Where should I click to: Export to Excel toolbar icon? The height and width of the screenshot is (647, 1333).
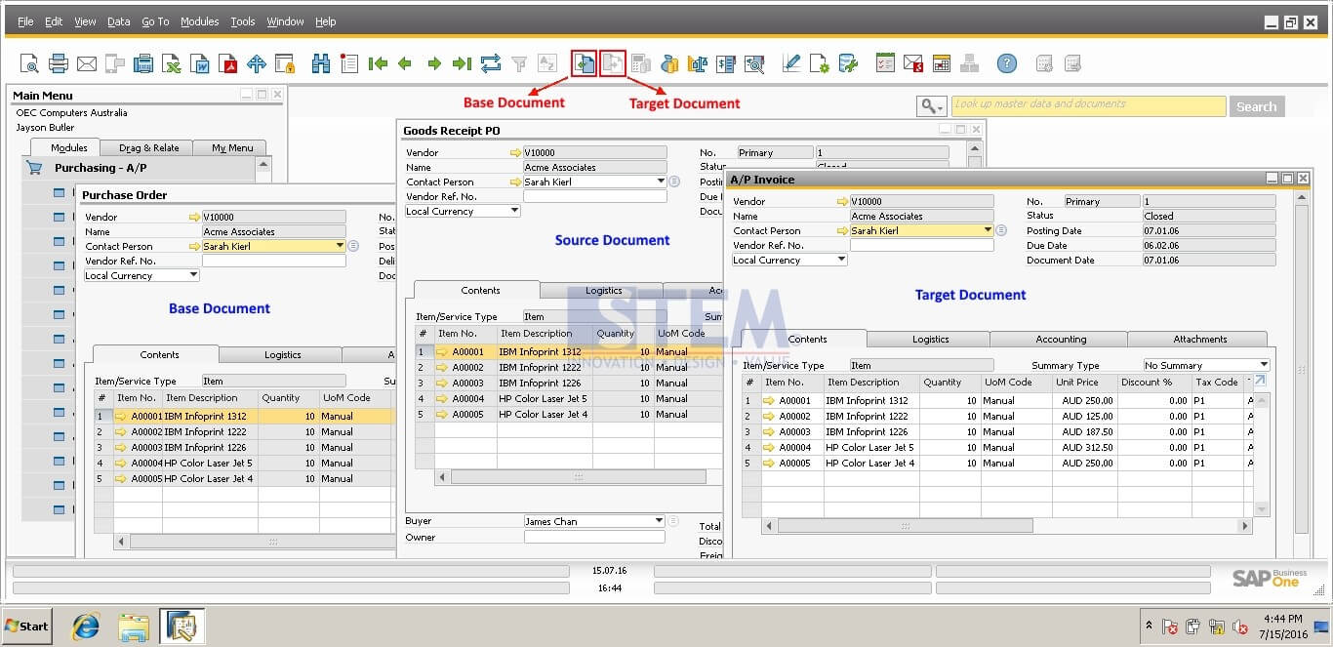172,63
